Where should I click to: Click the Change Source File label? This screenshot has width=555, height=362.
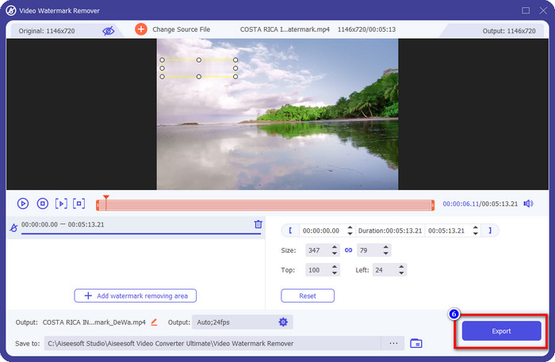point(181,29)
